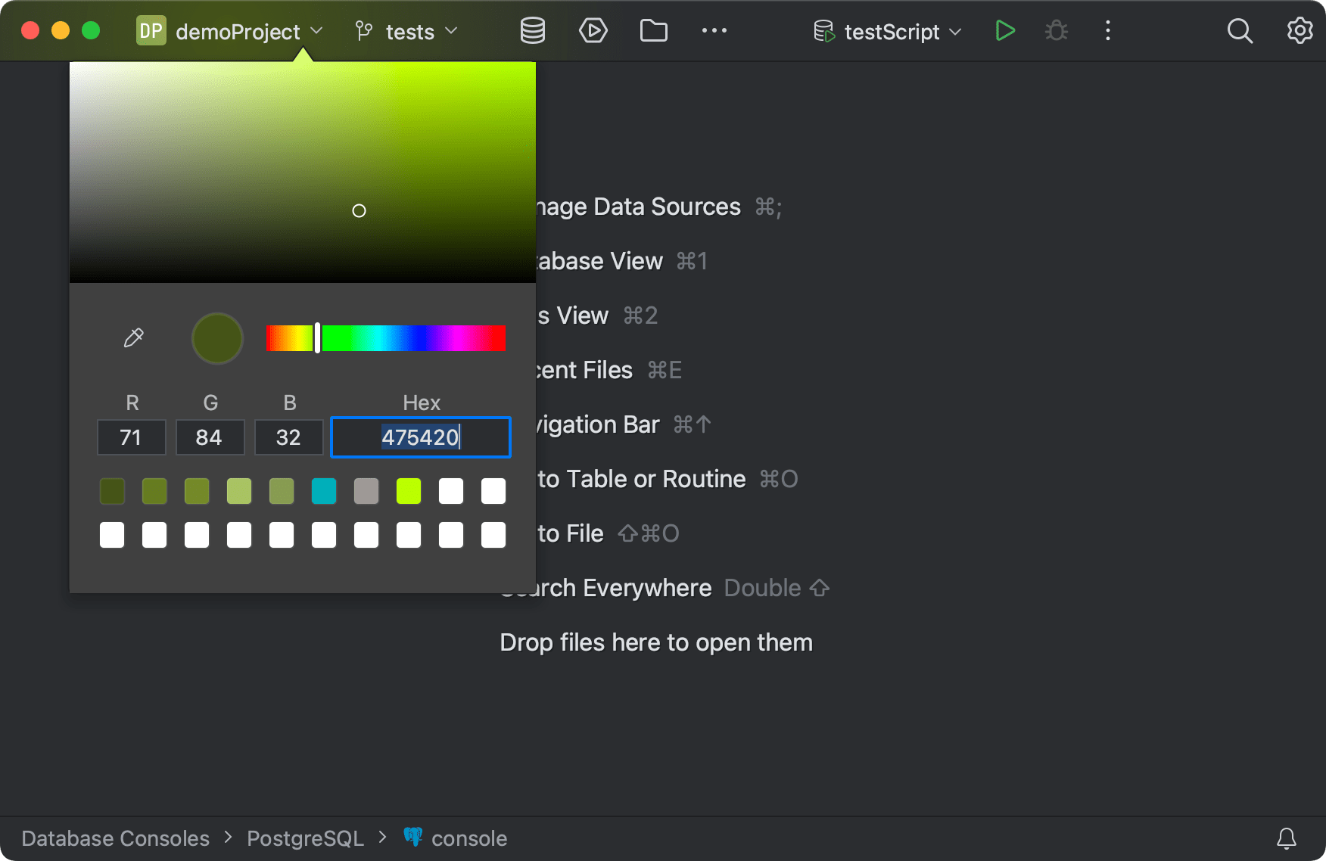Click the testScript configuration icon

(x=824, y=31)
